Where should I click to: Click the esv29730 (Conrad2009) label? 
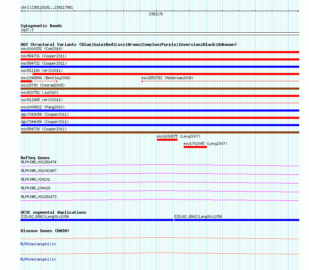[x=43, y=85]
